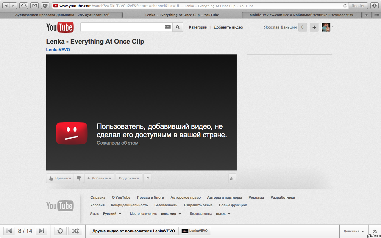This screenshot has width=381, height=238.
Task: Reload page via address bar refresh icon
Action: coord(345,6)
